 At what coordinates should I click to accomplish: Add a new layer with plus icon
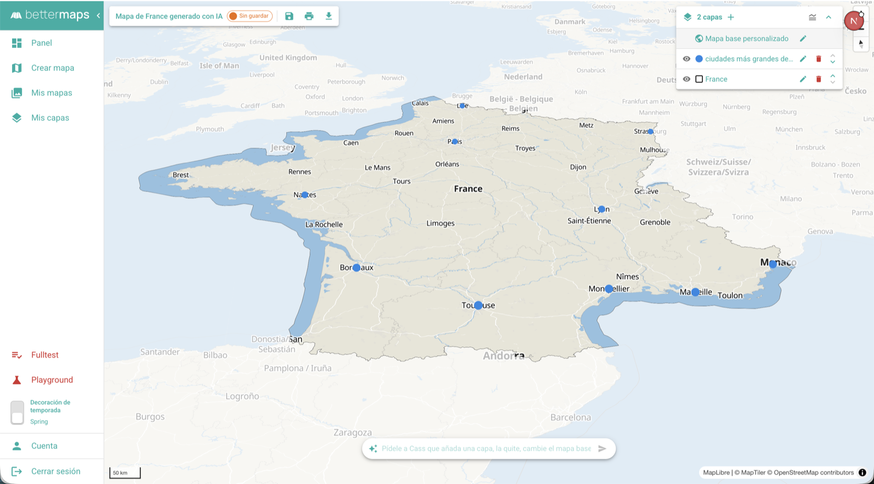731,17
